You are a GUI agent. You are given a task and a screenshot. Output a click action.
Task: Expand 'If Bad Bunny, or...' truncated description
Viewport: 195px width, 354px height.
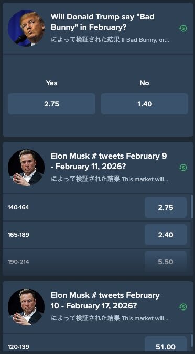(145, 40)
